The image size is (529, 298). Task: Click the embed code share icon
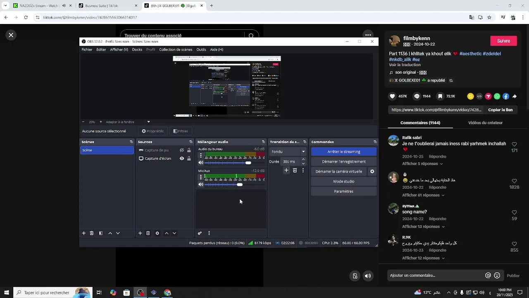click(479, 96)
